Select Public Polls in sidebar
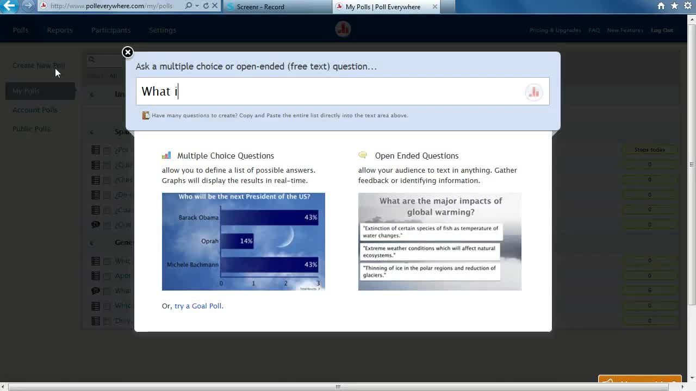This screenshot has height=391, width=696. tap(32, 129)
